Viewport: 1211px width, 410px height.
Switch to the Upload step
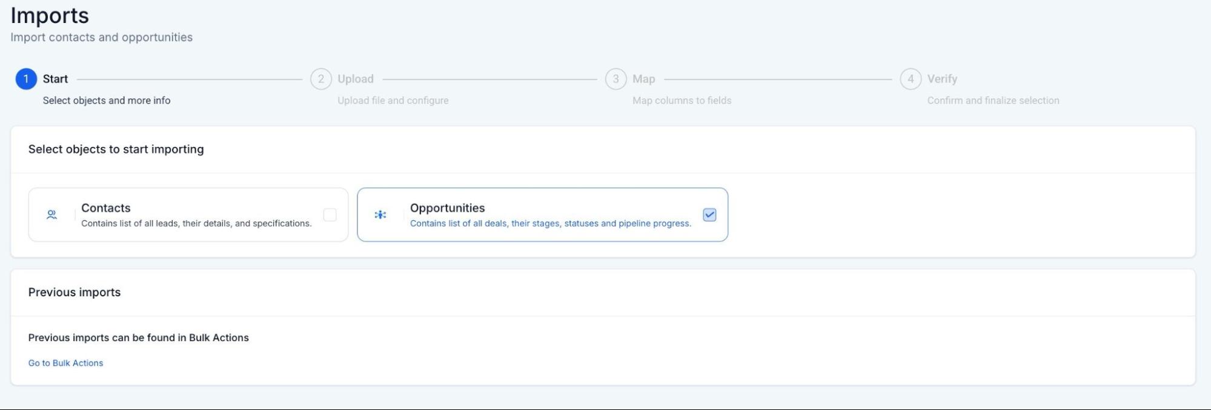click(x=356, y=79)
